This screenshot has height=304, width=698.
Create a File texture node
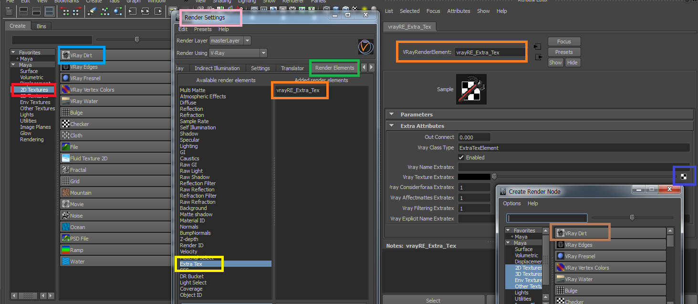115,147
